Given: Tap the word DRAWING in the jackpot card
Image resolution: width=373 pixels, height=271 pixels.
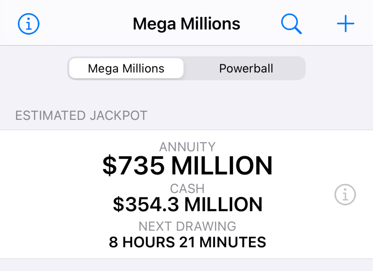Looking at the screenshot, I should 206,226.
